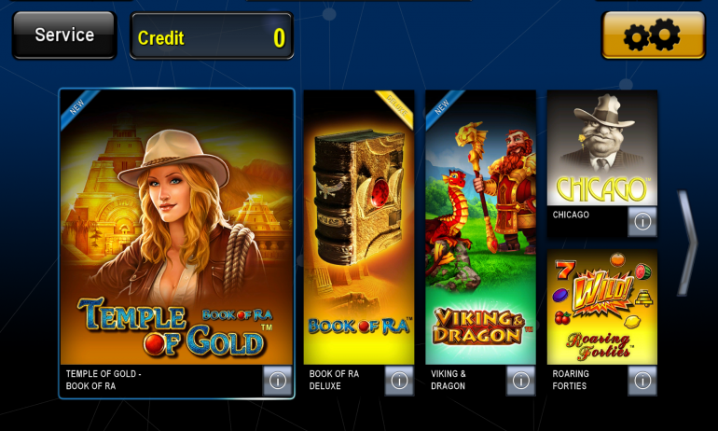Select the Credit display field

tap(212, 36)
